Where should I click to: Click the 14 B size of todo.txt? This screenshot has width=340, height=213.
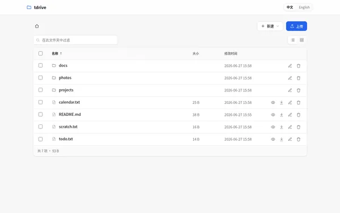[196, 139]
